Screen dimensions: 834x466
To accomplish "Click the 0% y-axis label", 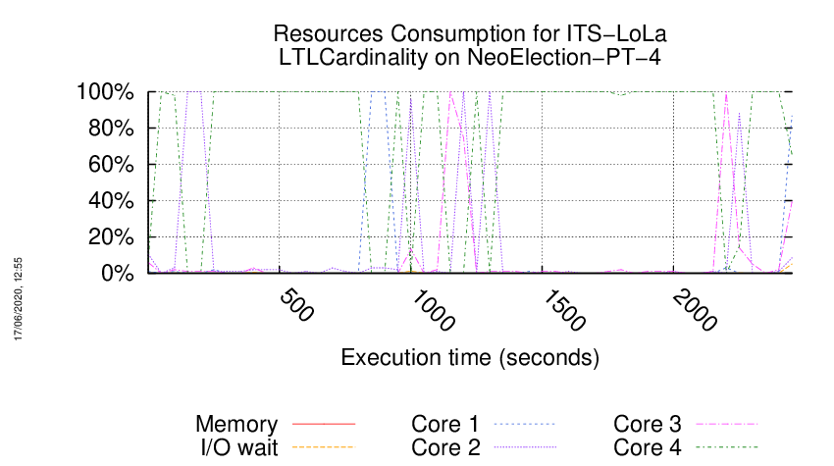I will (117, 273).
